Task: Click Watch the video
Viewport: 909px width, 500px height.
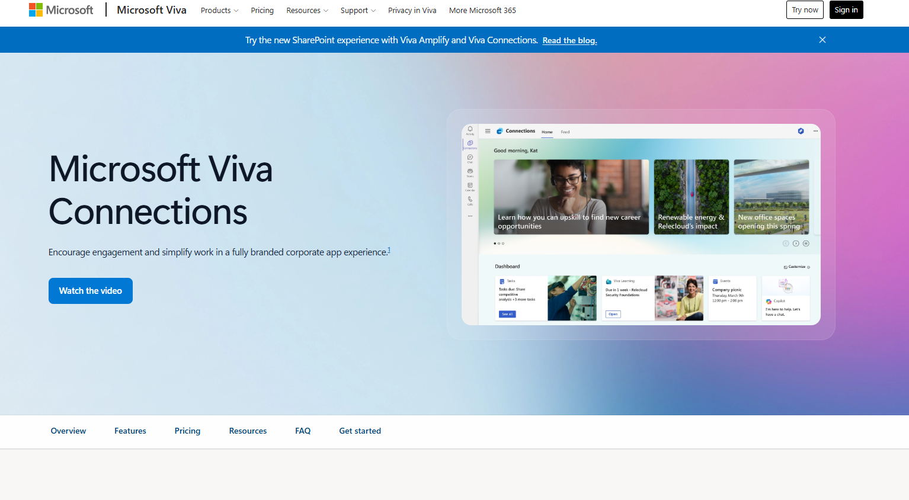Action: tap(91, 291)
